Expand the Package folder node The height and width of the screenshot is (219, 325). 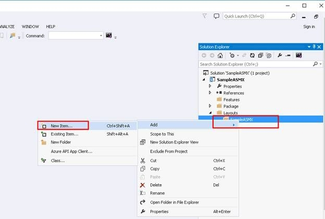(x=210, y=106)
